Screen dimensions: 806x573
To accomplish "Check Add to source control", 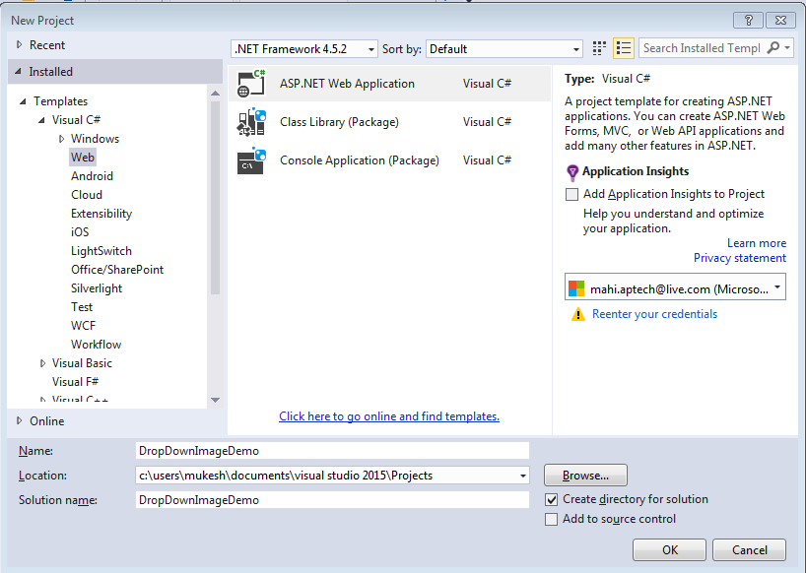I will [551, 519].
